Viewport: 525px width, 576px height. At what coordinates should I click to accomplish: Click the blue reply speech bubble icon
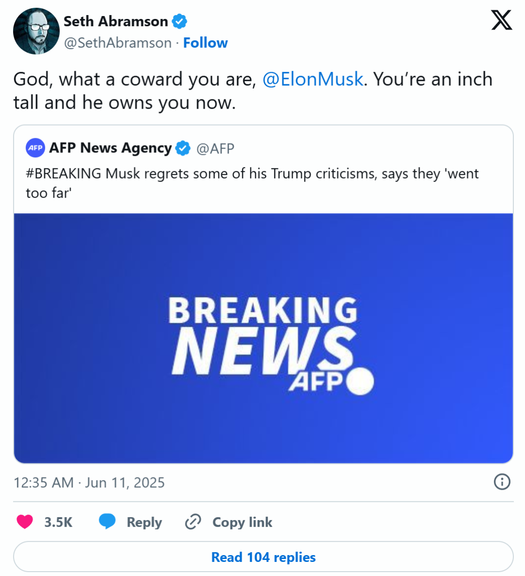tap(107, 521)
